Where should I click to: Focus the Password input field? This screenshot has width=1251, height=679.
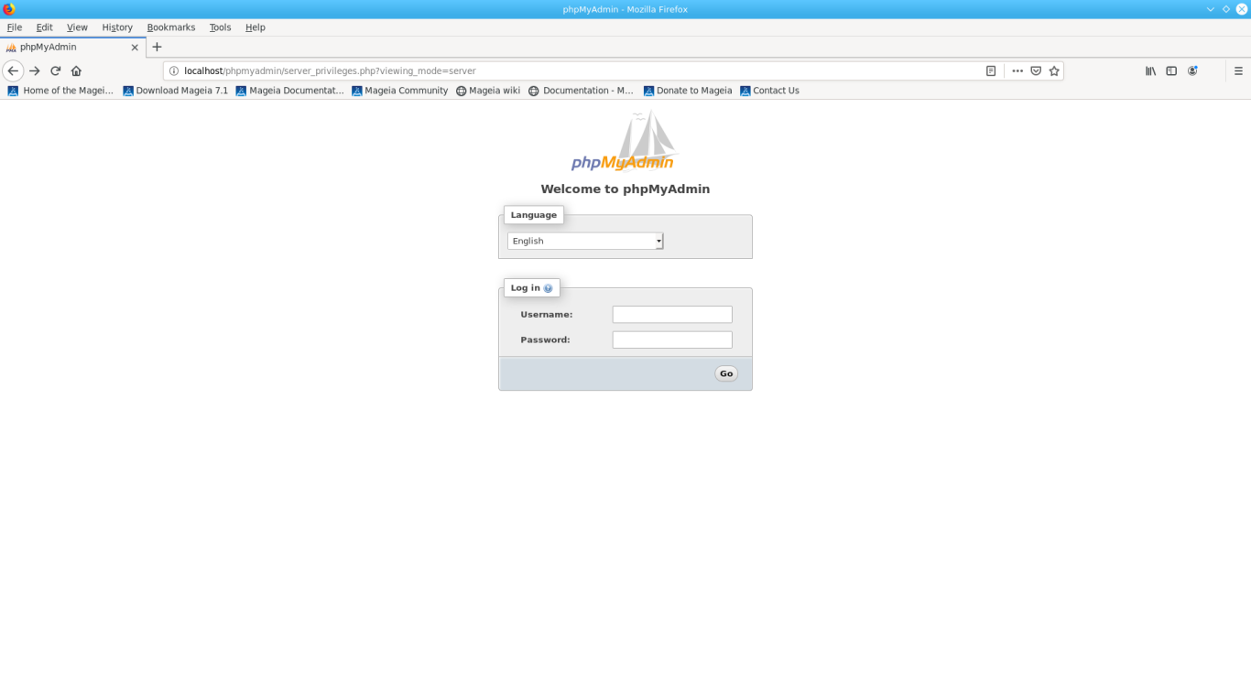tap(672, 339)
